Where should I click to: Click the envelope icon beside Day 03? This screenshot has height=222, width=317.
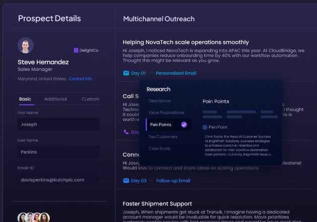coord(126,180)
